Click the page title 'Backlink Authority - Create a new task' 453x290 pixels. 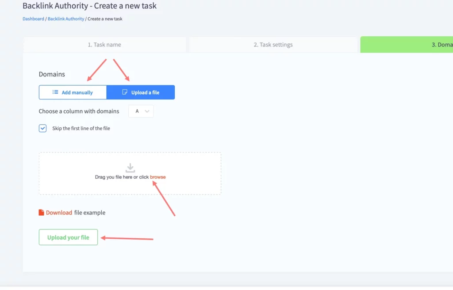pyautogui.click(x=89, y=6)
